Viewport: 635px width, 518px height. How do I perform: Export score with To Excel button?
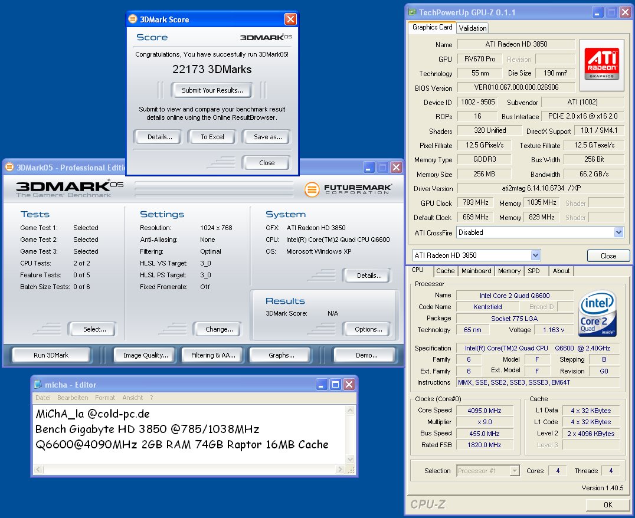click(212, 137)
